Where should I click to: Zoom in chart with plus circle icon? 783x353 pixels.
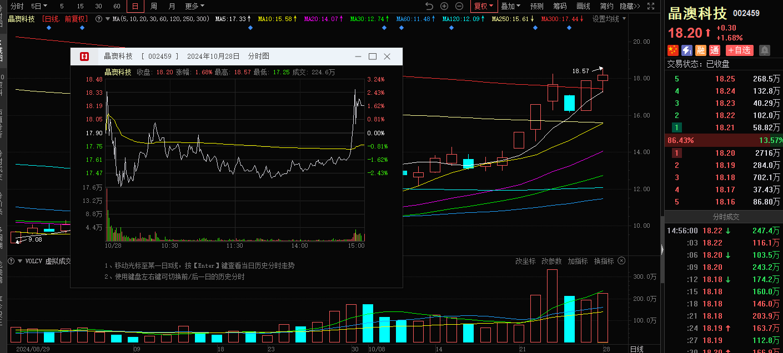click(444, 6)
